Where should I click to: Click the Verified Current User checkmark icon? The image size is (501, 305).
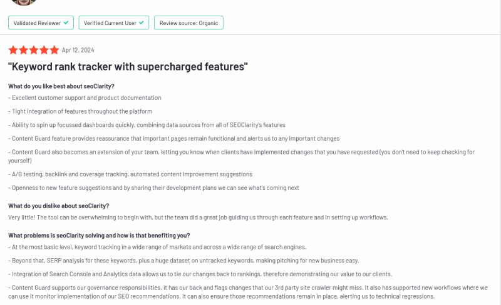(x=142, y=22)
